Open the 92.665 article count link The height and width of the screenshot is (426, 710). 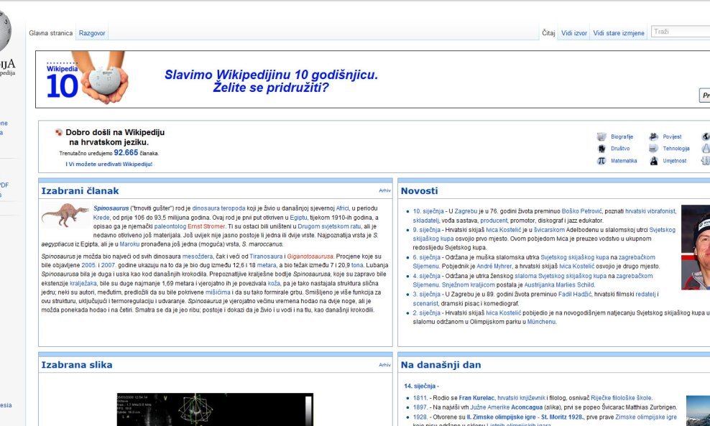coord(126,152)
